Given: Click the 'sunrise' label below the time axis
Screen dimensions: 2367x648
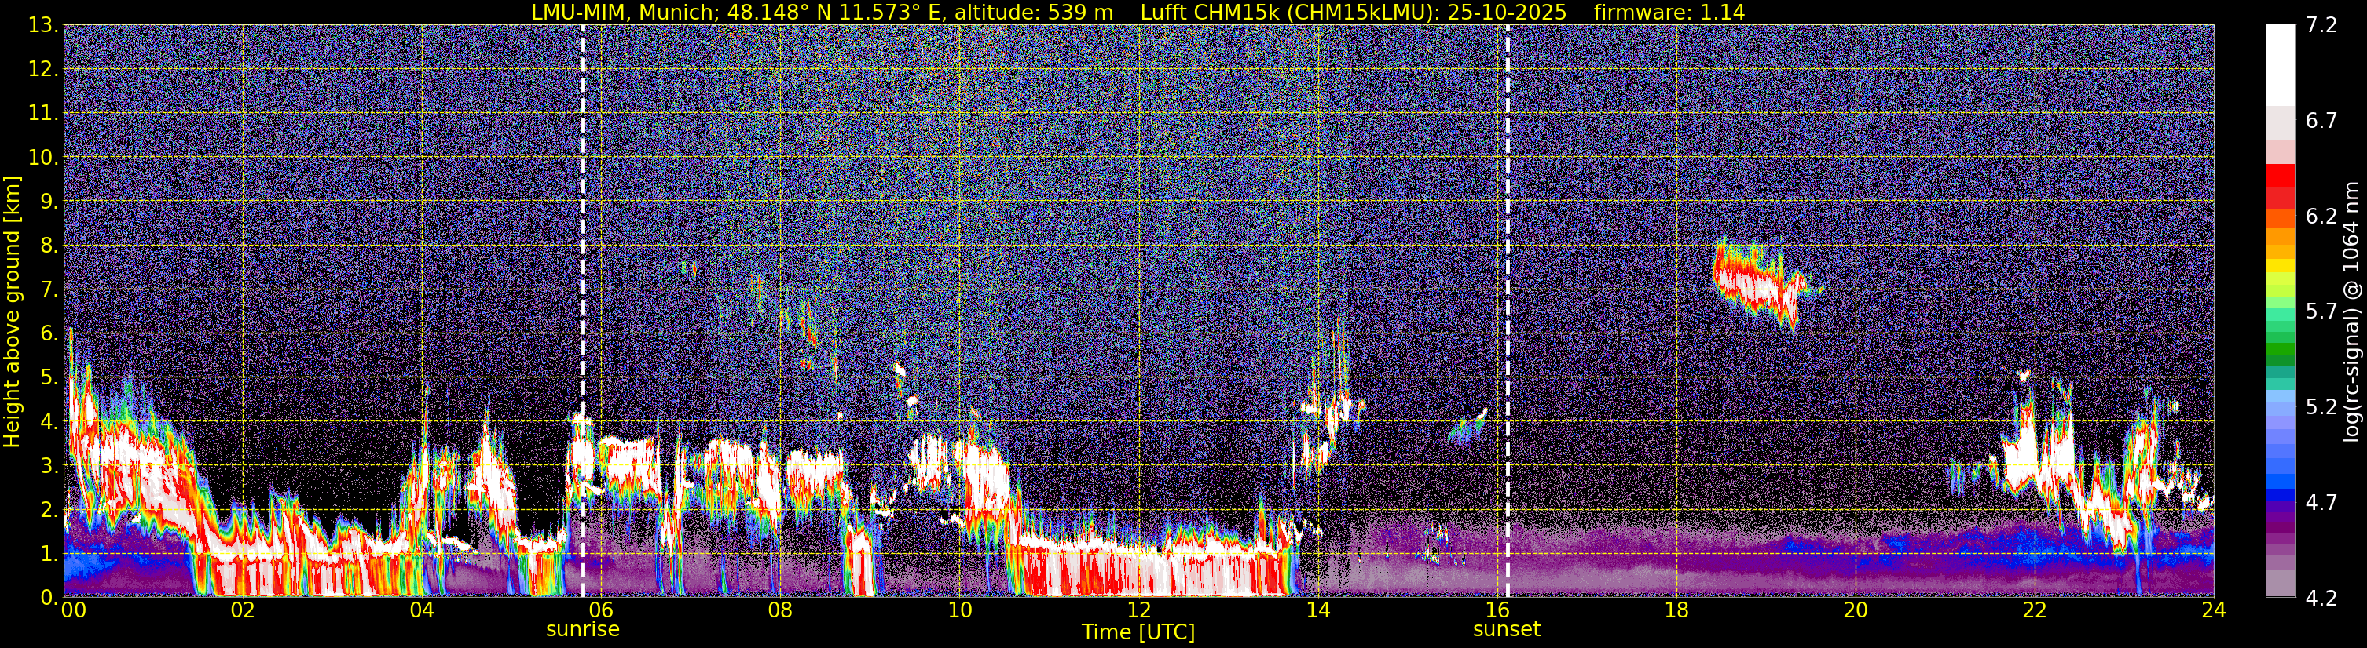Looking at the screenshot, I should click(x=583, y=630).
